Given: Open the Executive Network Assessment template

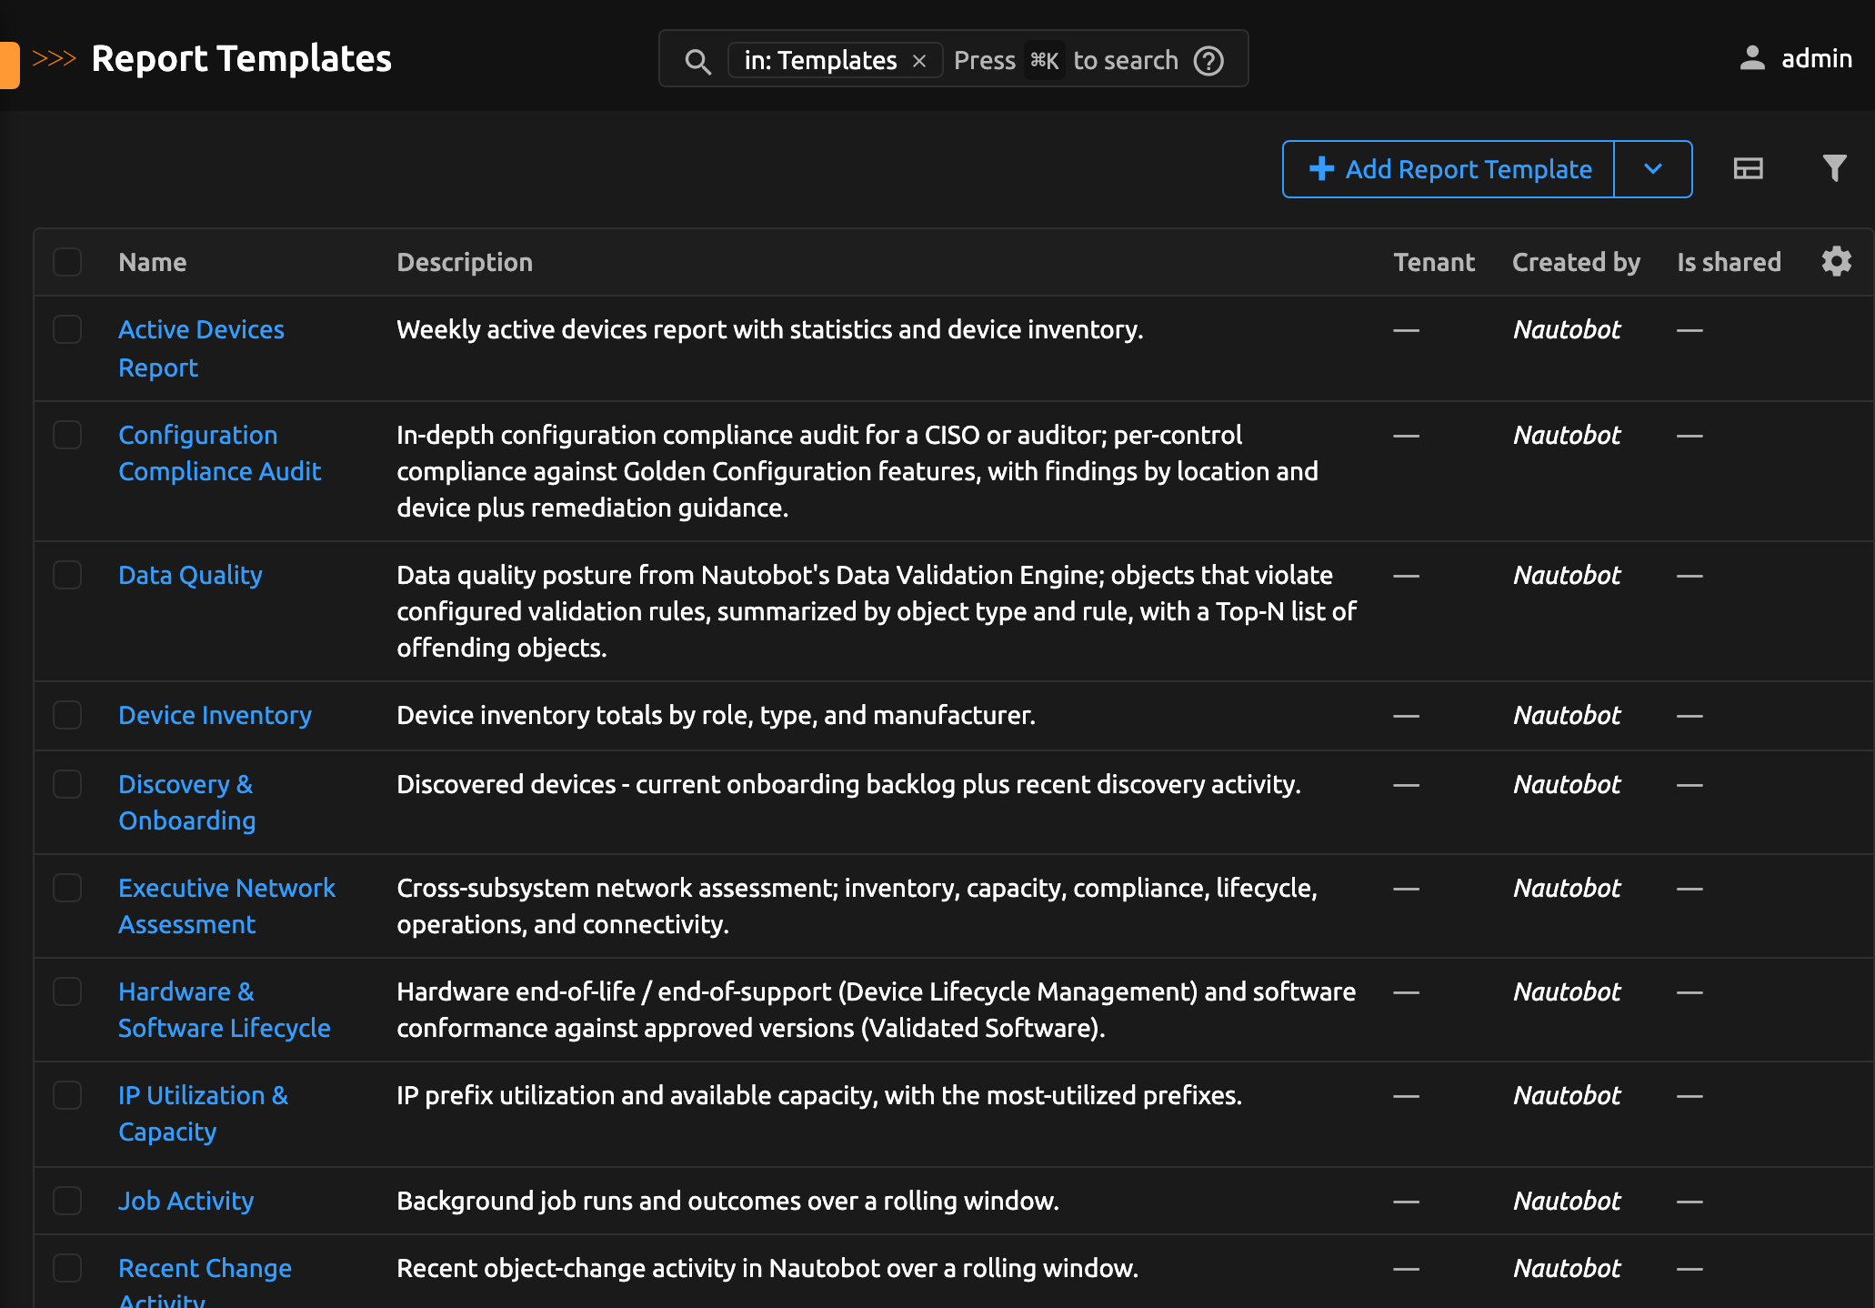Looking at the screenshot, I should tap(226, 906).
